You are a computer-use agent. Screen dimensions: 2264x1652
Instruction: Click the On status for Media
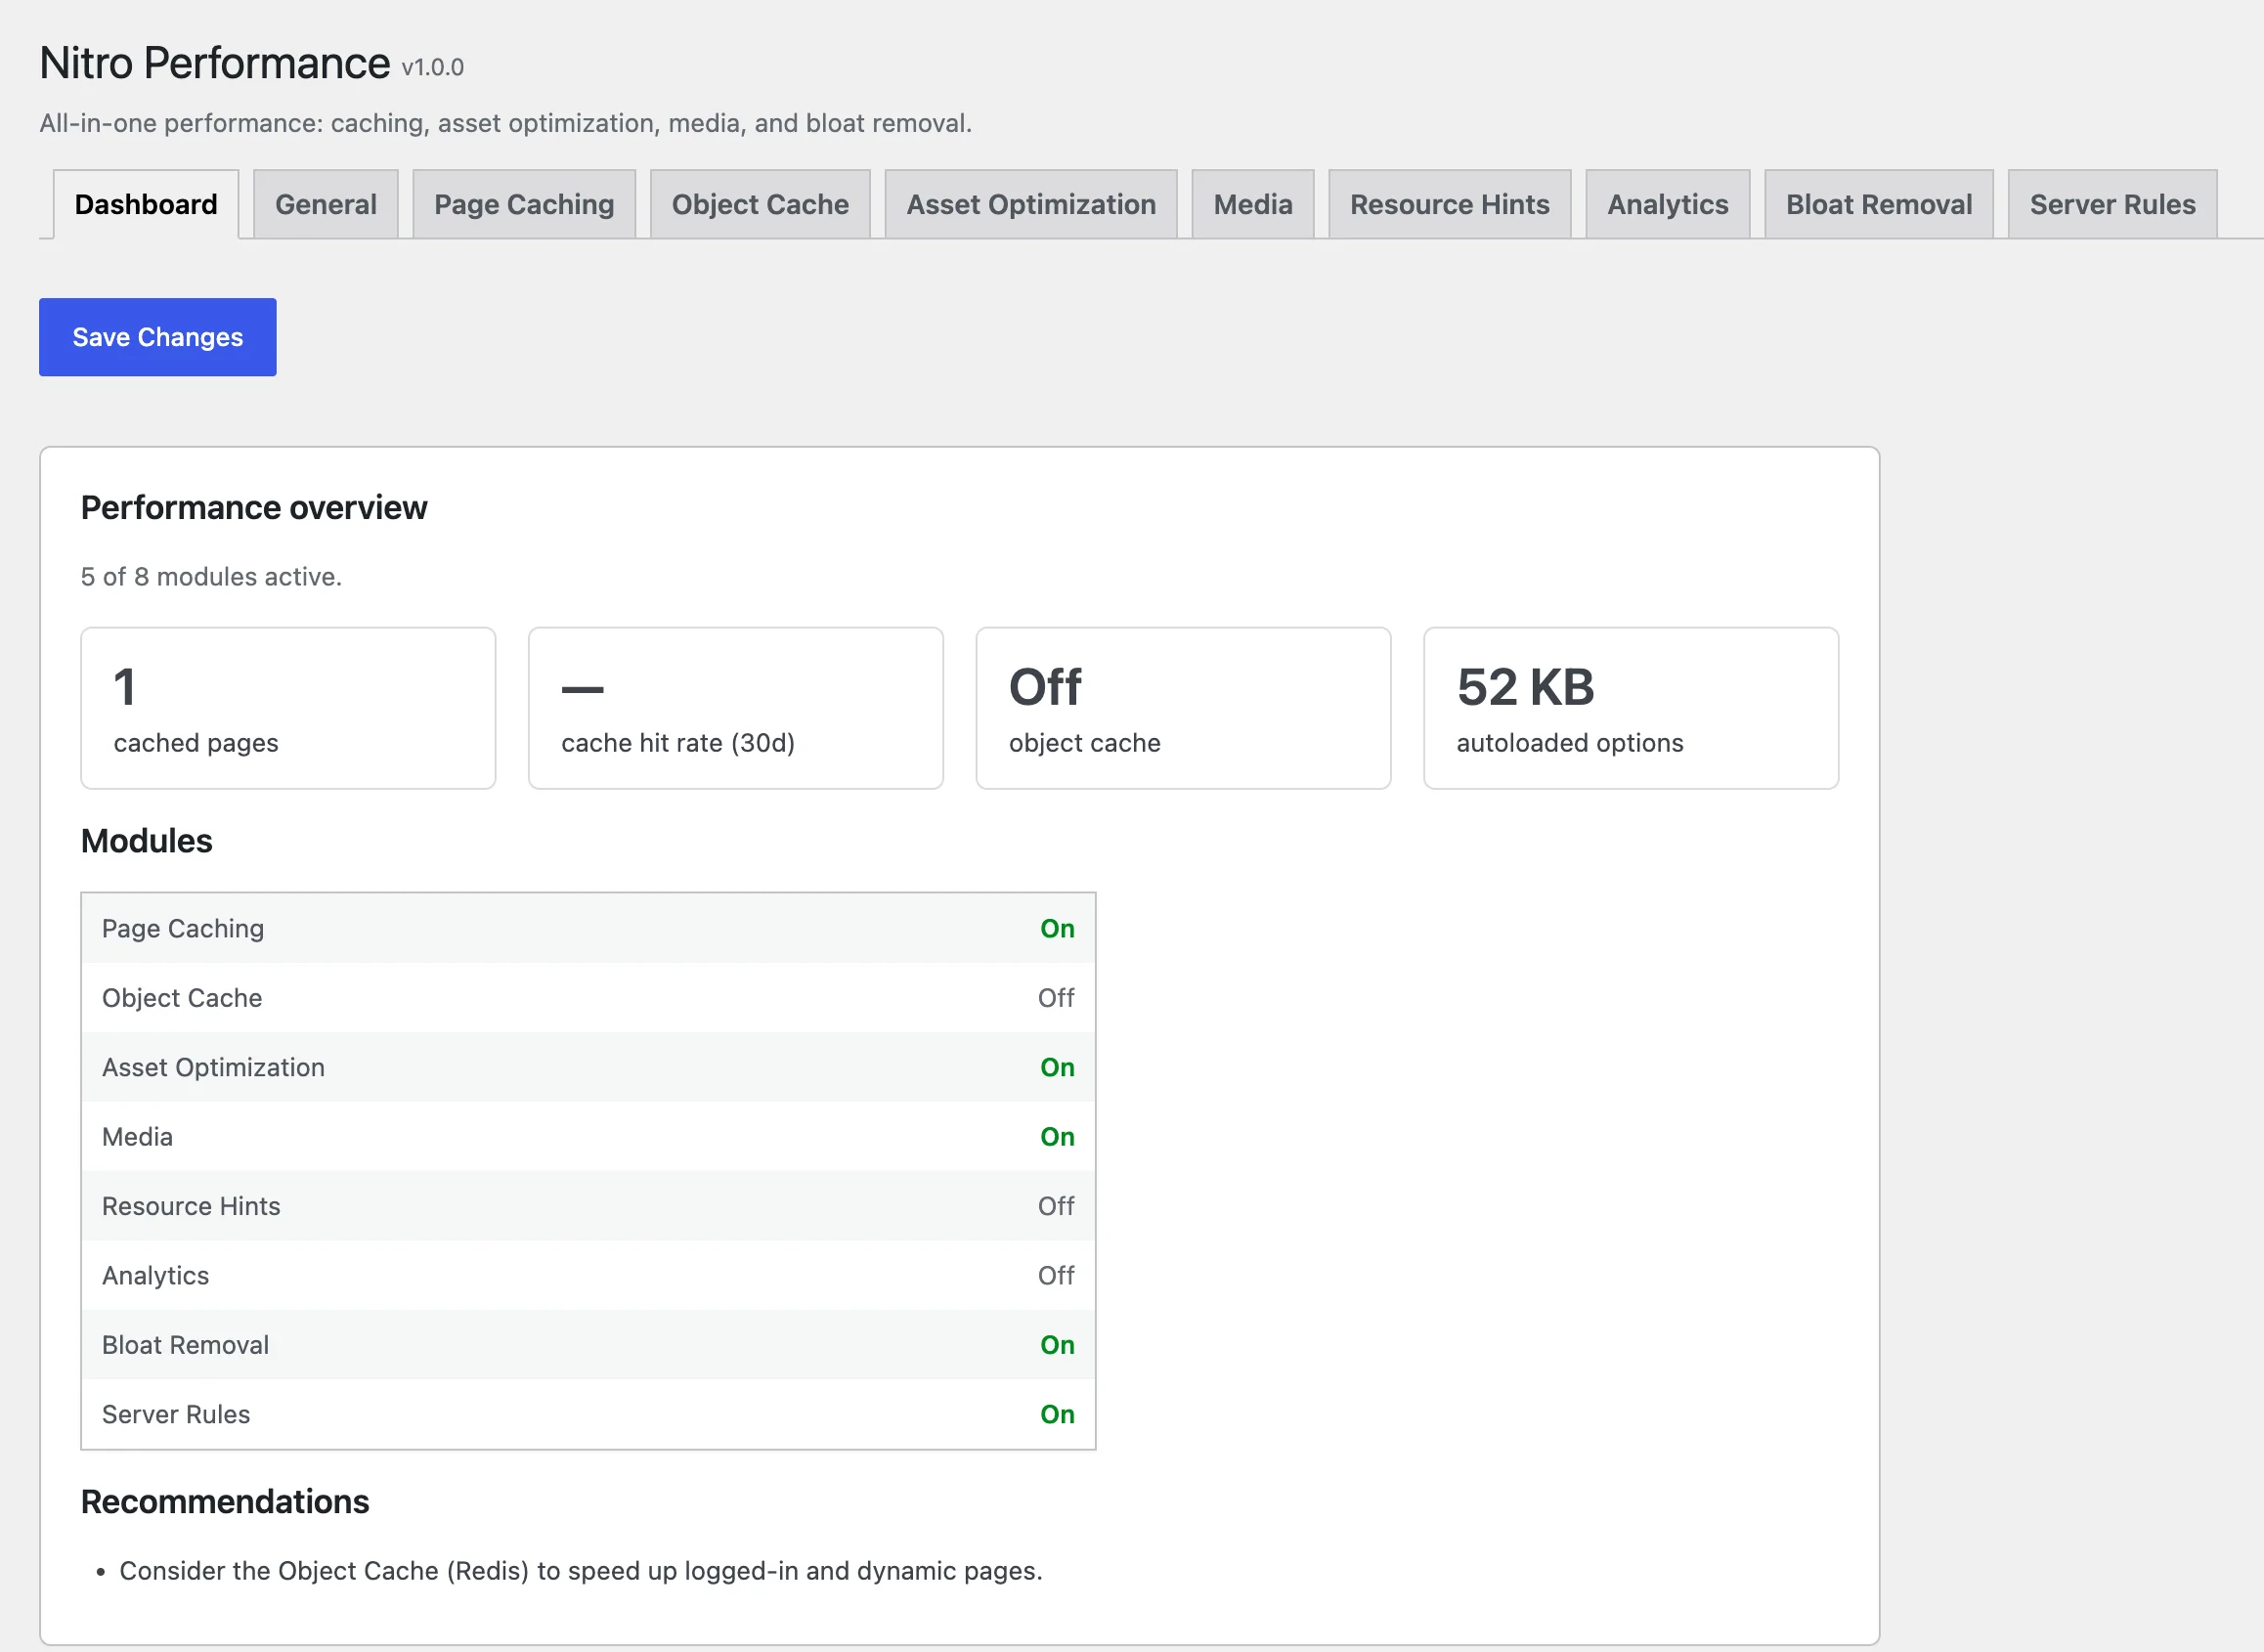click(1057, 1137)
